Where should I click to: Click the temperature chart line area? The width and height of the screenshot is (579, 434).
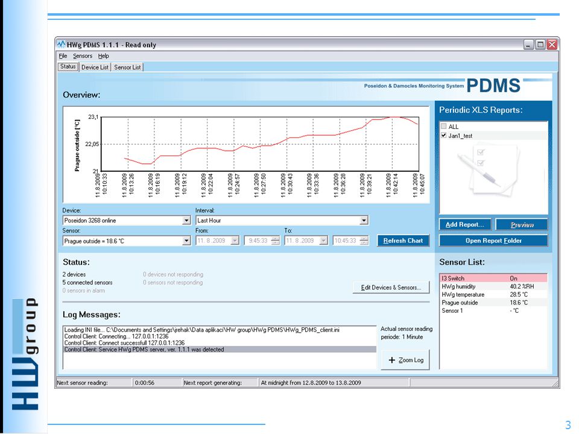(260, 144)
